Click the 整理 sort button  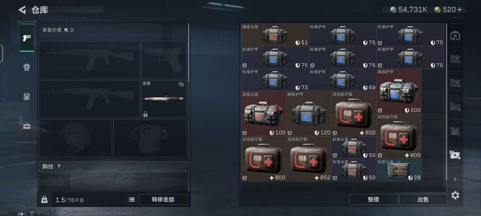[x=373, y=200]
